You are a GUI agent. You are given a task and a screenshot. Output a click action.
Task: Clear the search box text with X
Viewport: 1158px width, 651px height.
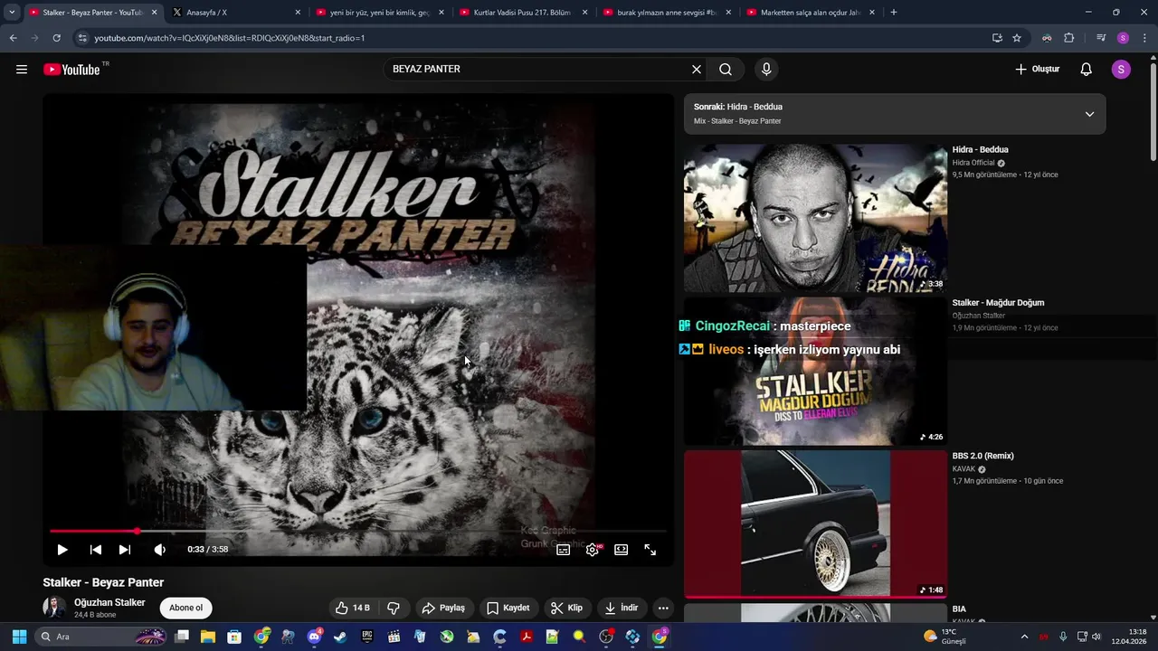pos(697,70)
